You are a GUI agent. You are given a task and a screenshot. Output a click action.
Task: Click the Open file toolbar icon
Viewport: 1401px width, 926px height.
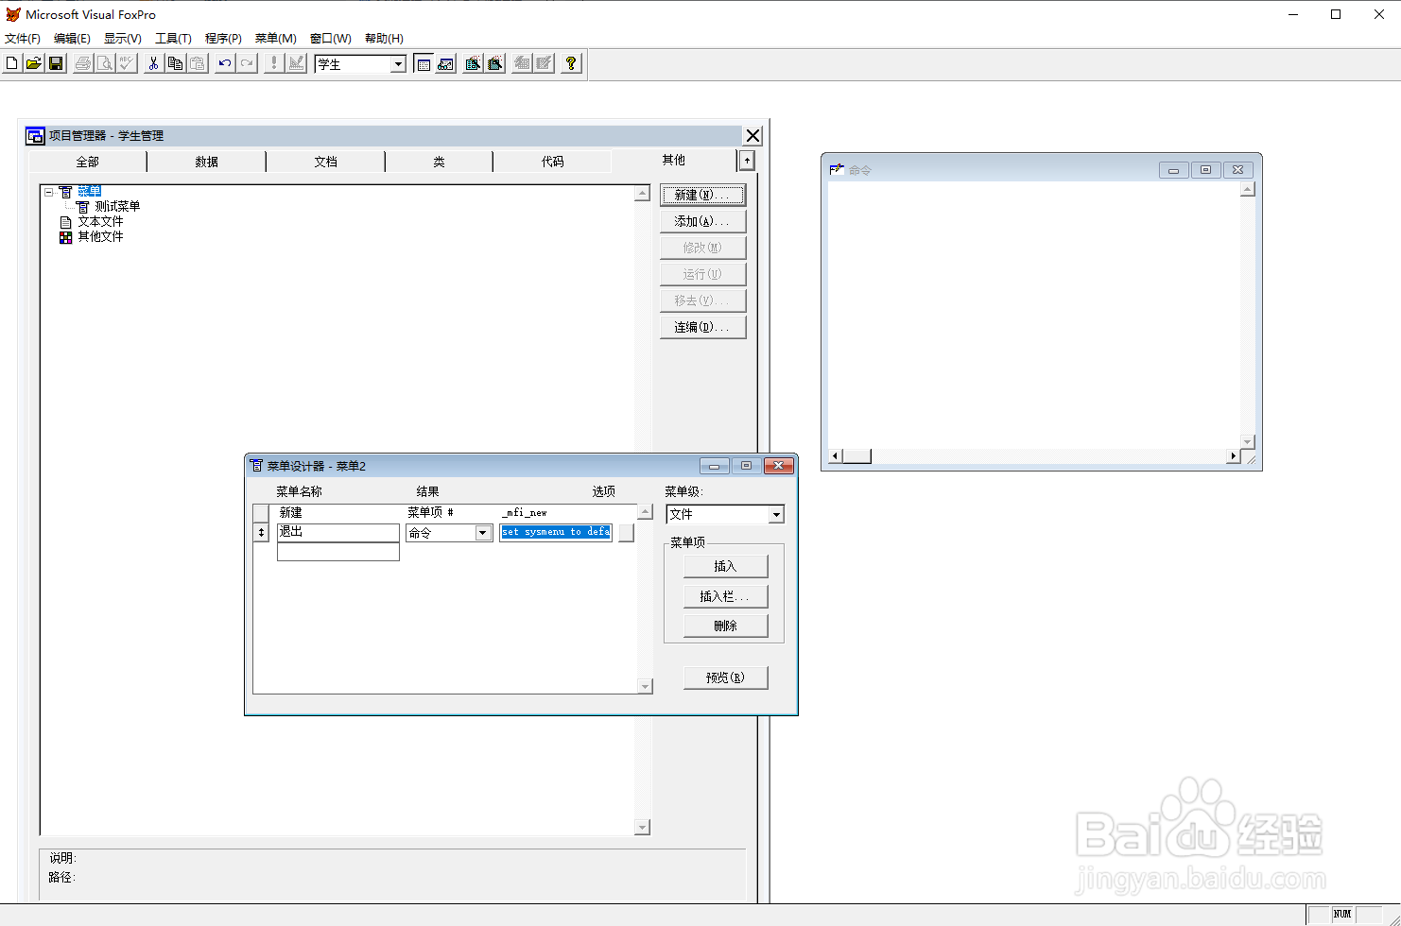[x=34, y=63]
